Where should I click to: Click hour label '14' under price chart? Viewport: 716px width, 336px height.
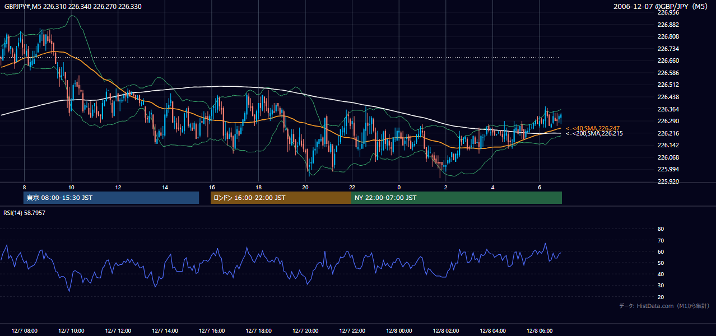click(165, 187)
